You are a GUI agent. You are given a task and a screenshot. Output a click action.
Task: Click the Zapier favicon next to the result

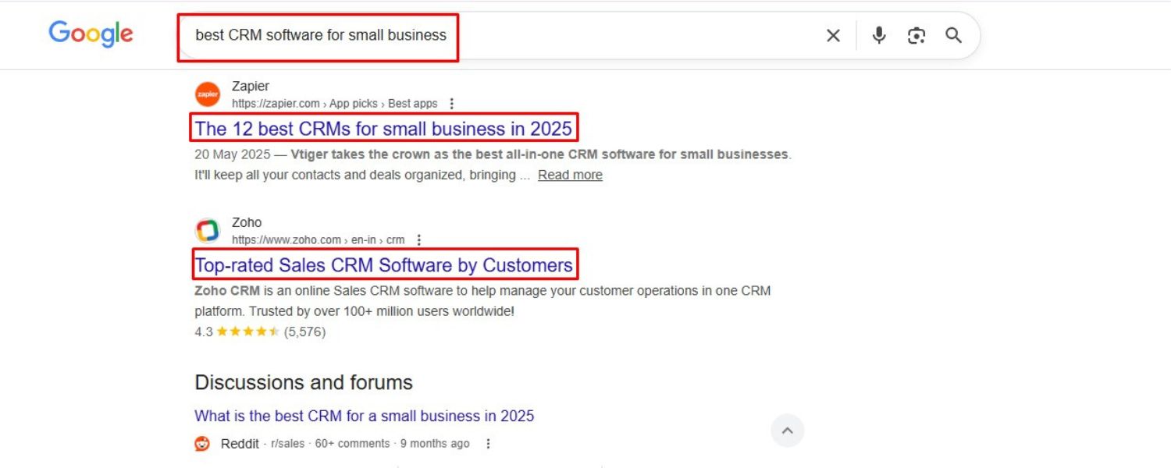click(207, 94)
